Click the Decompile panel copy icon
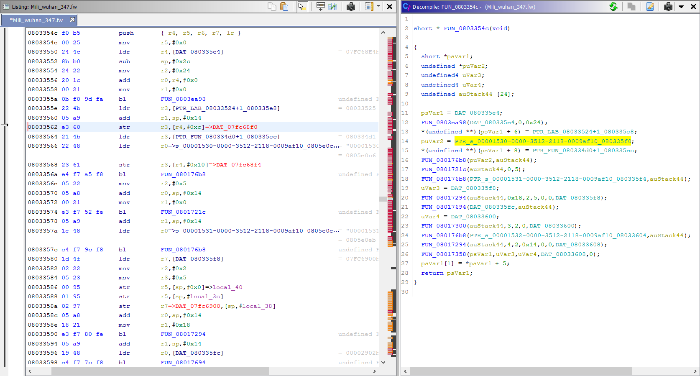The height and width of the screenshot is (376, 700). [631, 6]
